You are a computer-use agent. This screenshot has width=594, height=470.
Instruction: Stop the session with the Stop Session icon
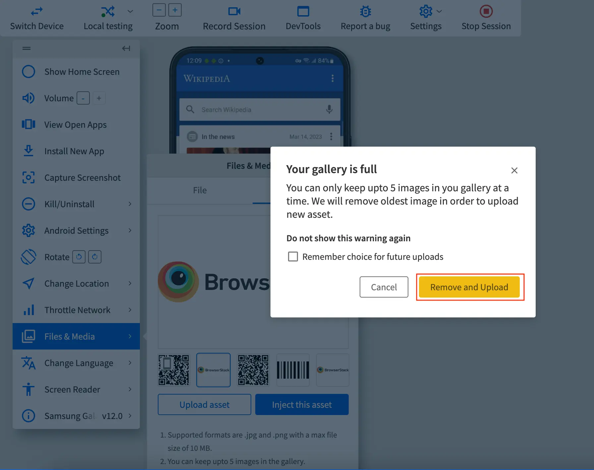(486, 12)
